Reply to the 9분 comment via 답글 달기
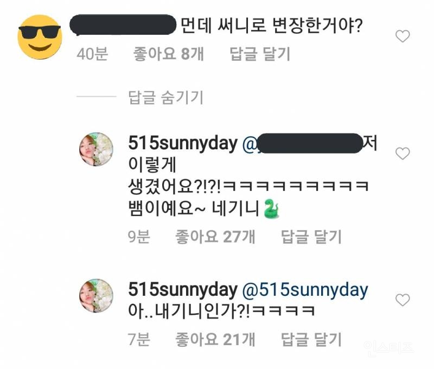The height and width of the screenshot is (369, 434). coord(311,237)
